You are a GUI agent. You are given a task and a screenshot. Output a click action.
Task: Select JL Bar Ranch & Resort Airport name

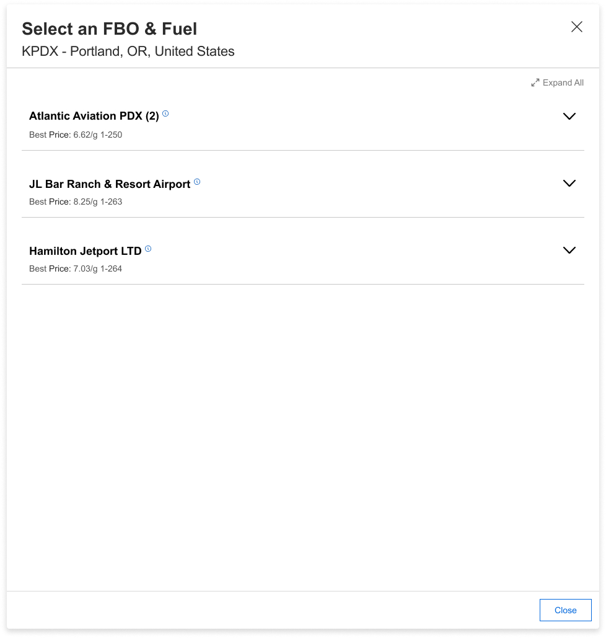tap(110, 184)
